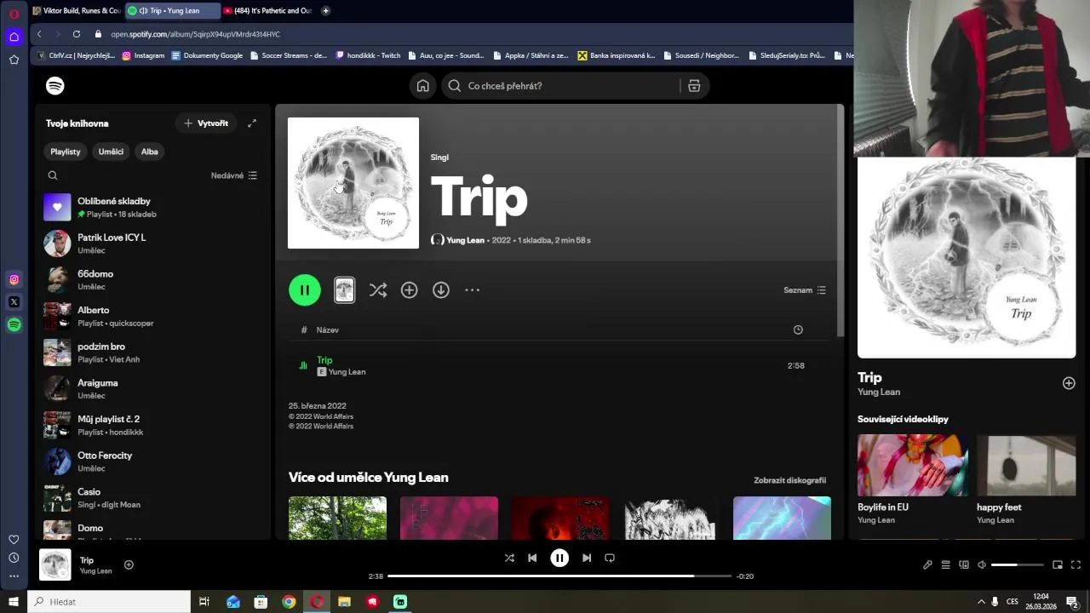Add album to library with plus icon
The width and height of the screenshot is (1090, 613).
tap(410, 290)
